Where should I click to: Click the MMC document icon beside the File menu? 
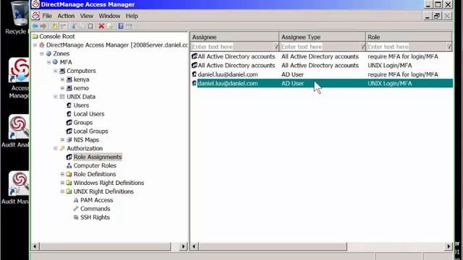35,16
